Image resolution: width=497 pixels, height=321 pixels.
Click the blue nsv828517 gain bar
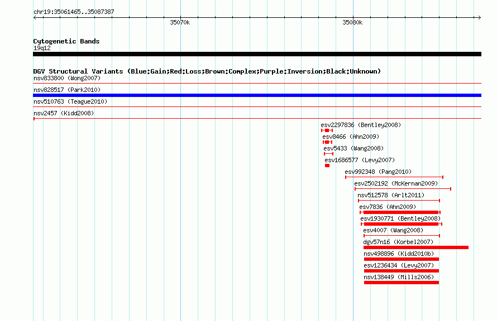pos(257,95)
